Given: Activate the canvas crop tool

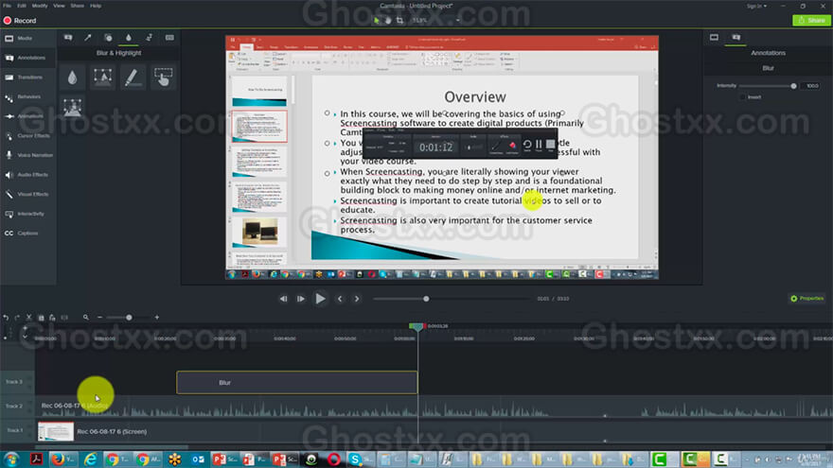Looking at the screenshot, I should [x=399, y=20].
